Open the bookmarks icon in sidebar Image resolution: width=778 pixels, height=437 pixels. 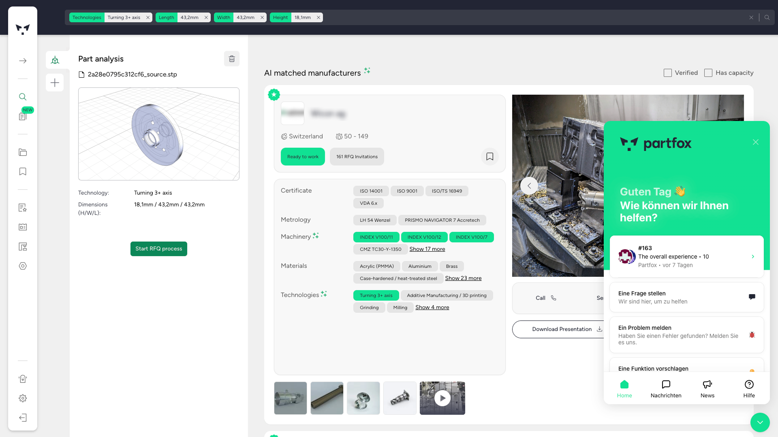pos(23,172)
